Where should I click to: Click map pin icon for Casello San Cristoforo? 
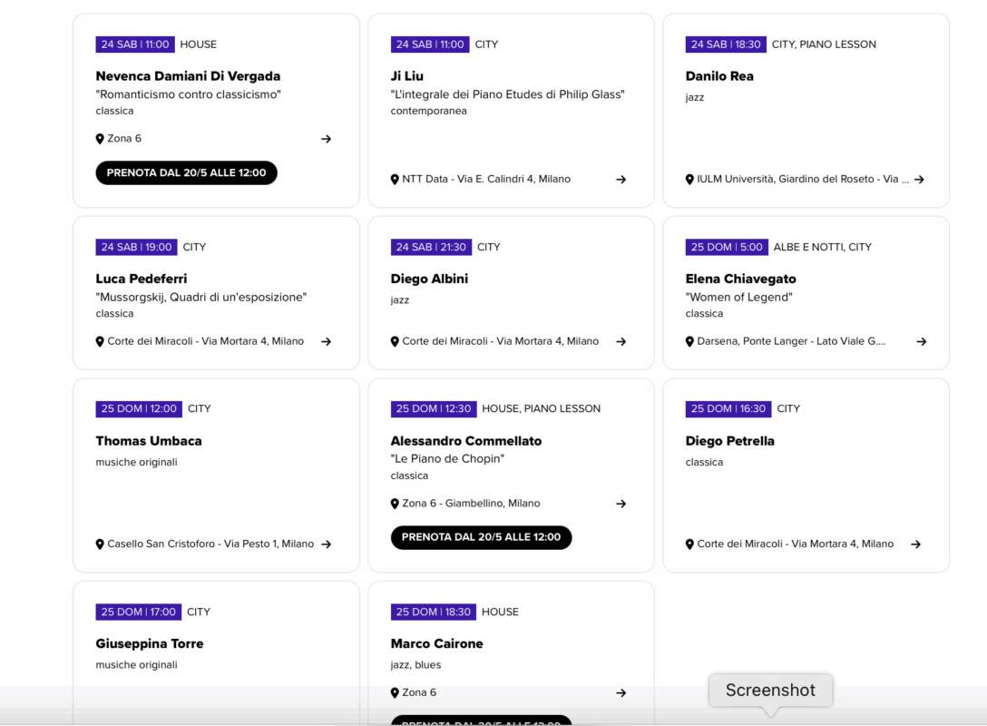click(x=100, y=544)
